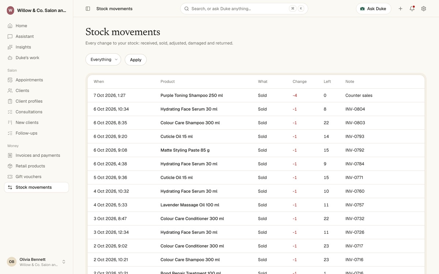Click the What column header
Image resolution: width=439 pixels, height=274 pixels.
(x=263, y=81)
